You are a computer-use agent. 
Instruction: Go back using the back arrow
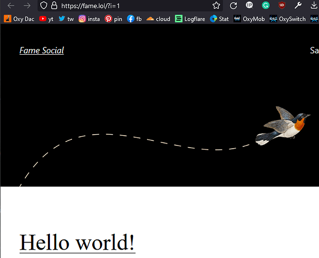click(x=11, y=6)
